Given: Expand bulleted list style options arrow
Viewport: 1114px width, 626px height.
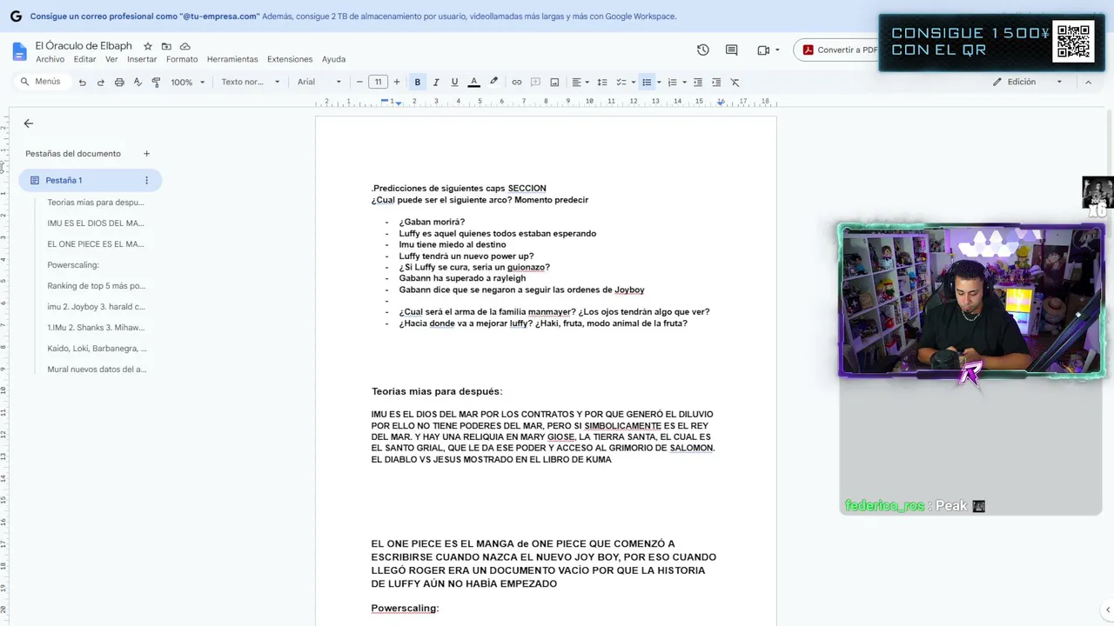Looking at the screenshot, I should (x=659, y=83).
